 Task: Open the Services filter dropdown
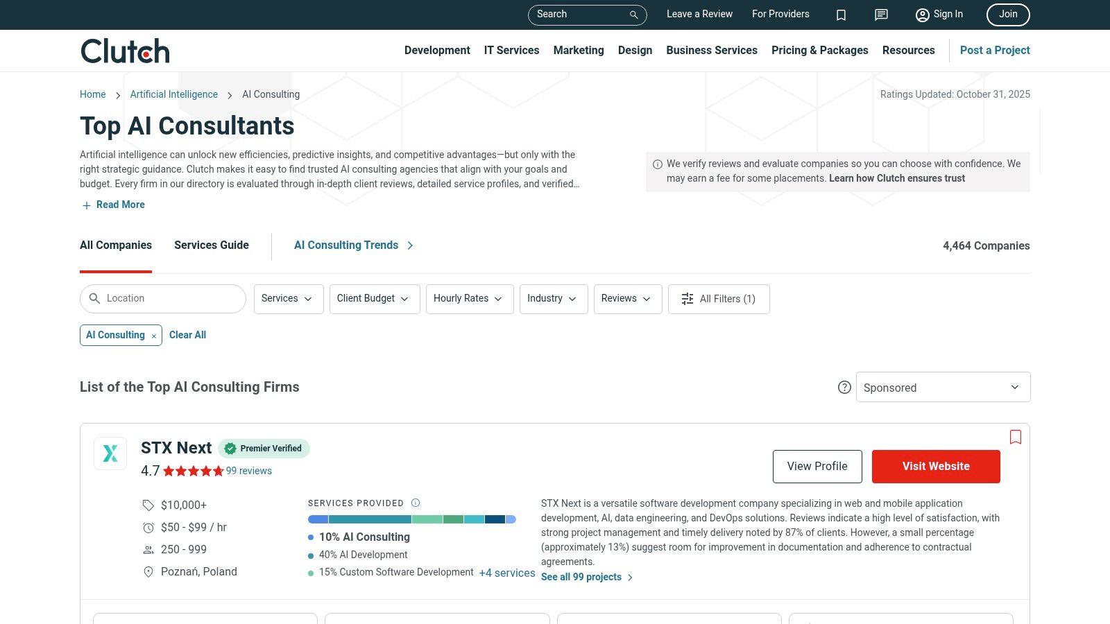coord(288,299)
